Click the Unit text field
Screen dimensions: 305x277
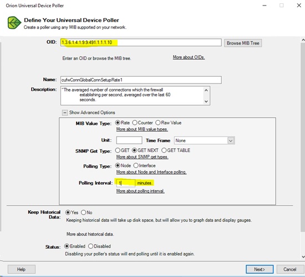pyautogui.click(x=129, y=140)
